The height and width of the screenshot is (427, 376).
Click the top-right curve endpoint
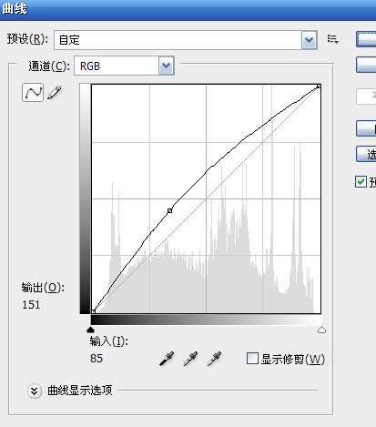(x=319, y=86)
